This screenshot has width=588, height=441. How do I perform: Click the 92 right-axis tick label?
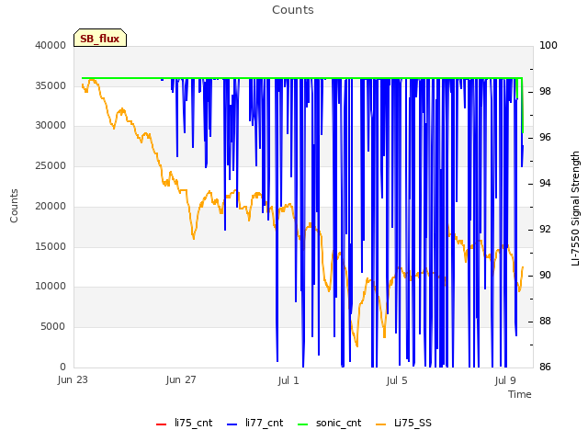point(545,229)
